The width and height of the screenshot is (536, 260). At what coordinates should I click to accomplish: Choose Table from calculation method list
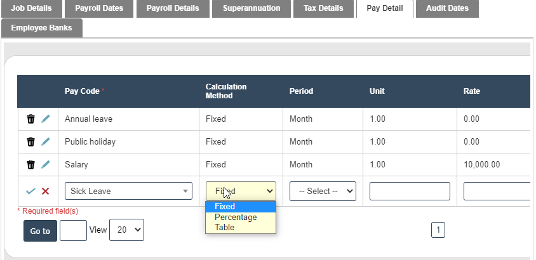pos(224,227)
